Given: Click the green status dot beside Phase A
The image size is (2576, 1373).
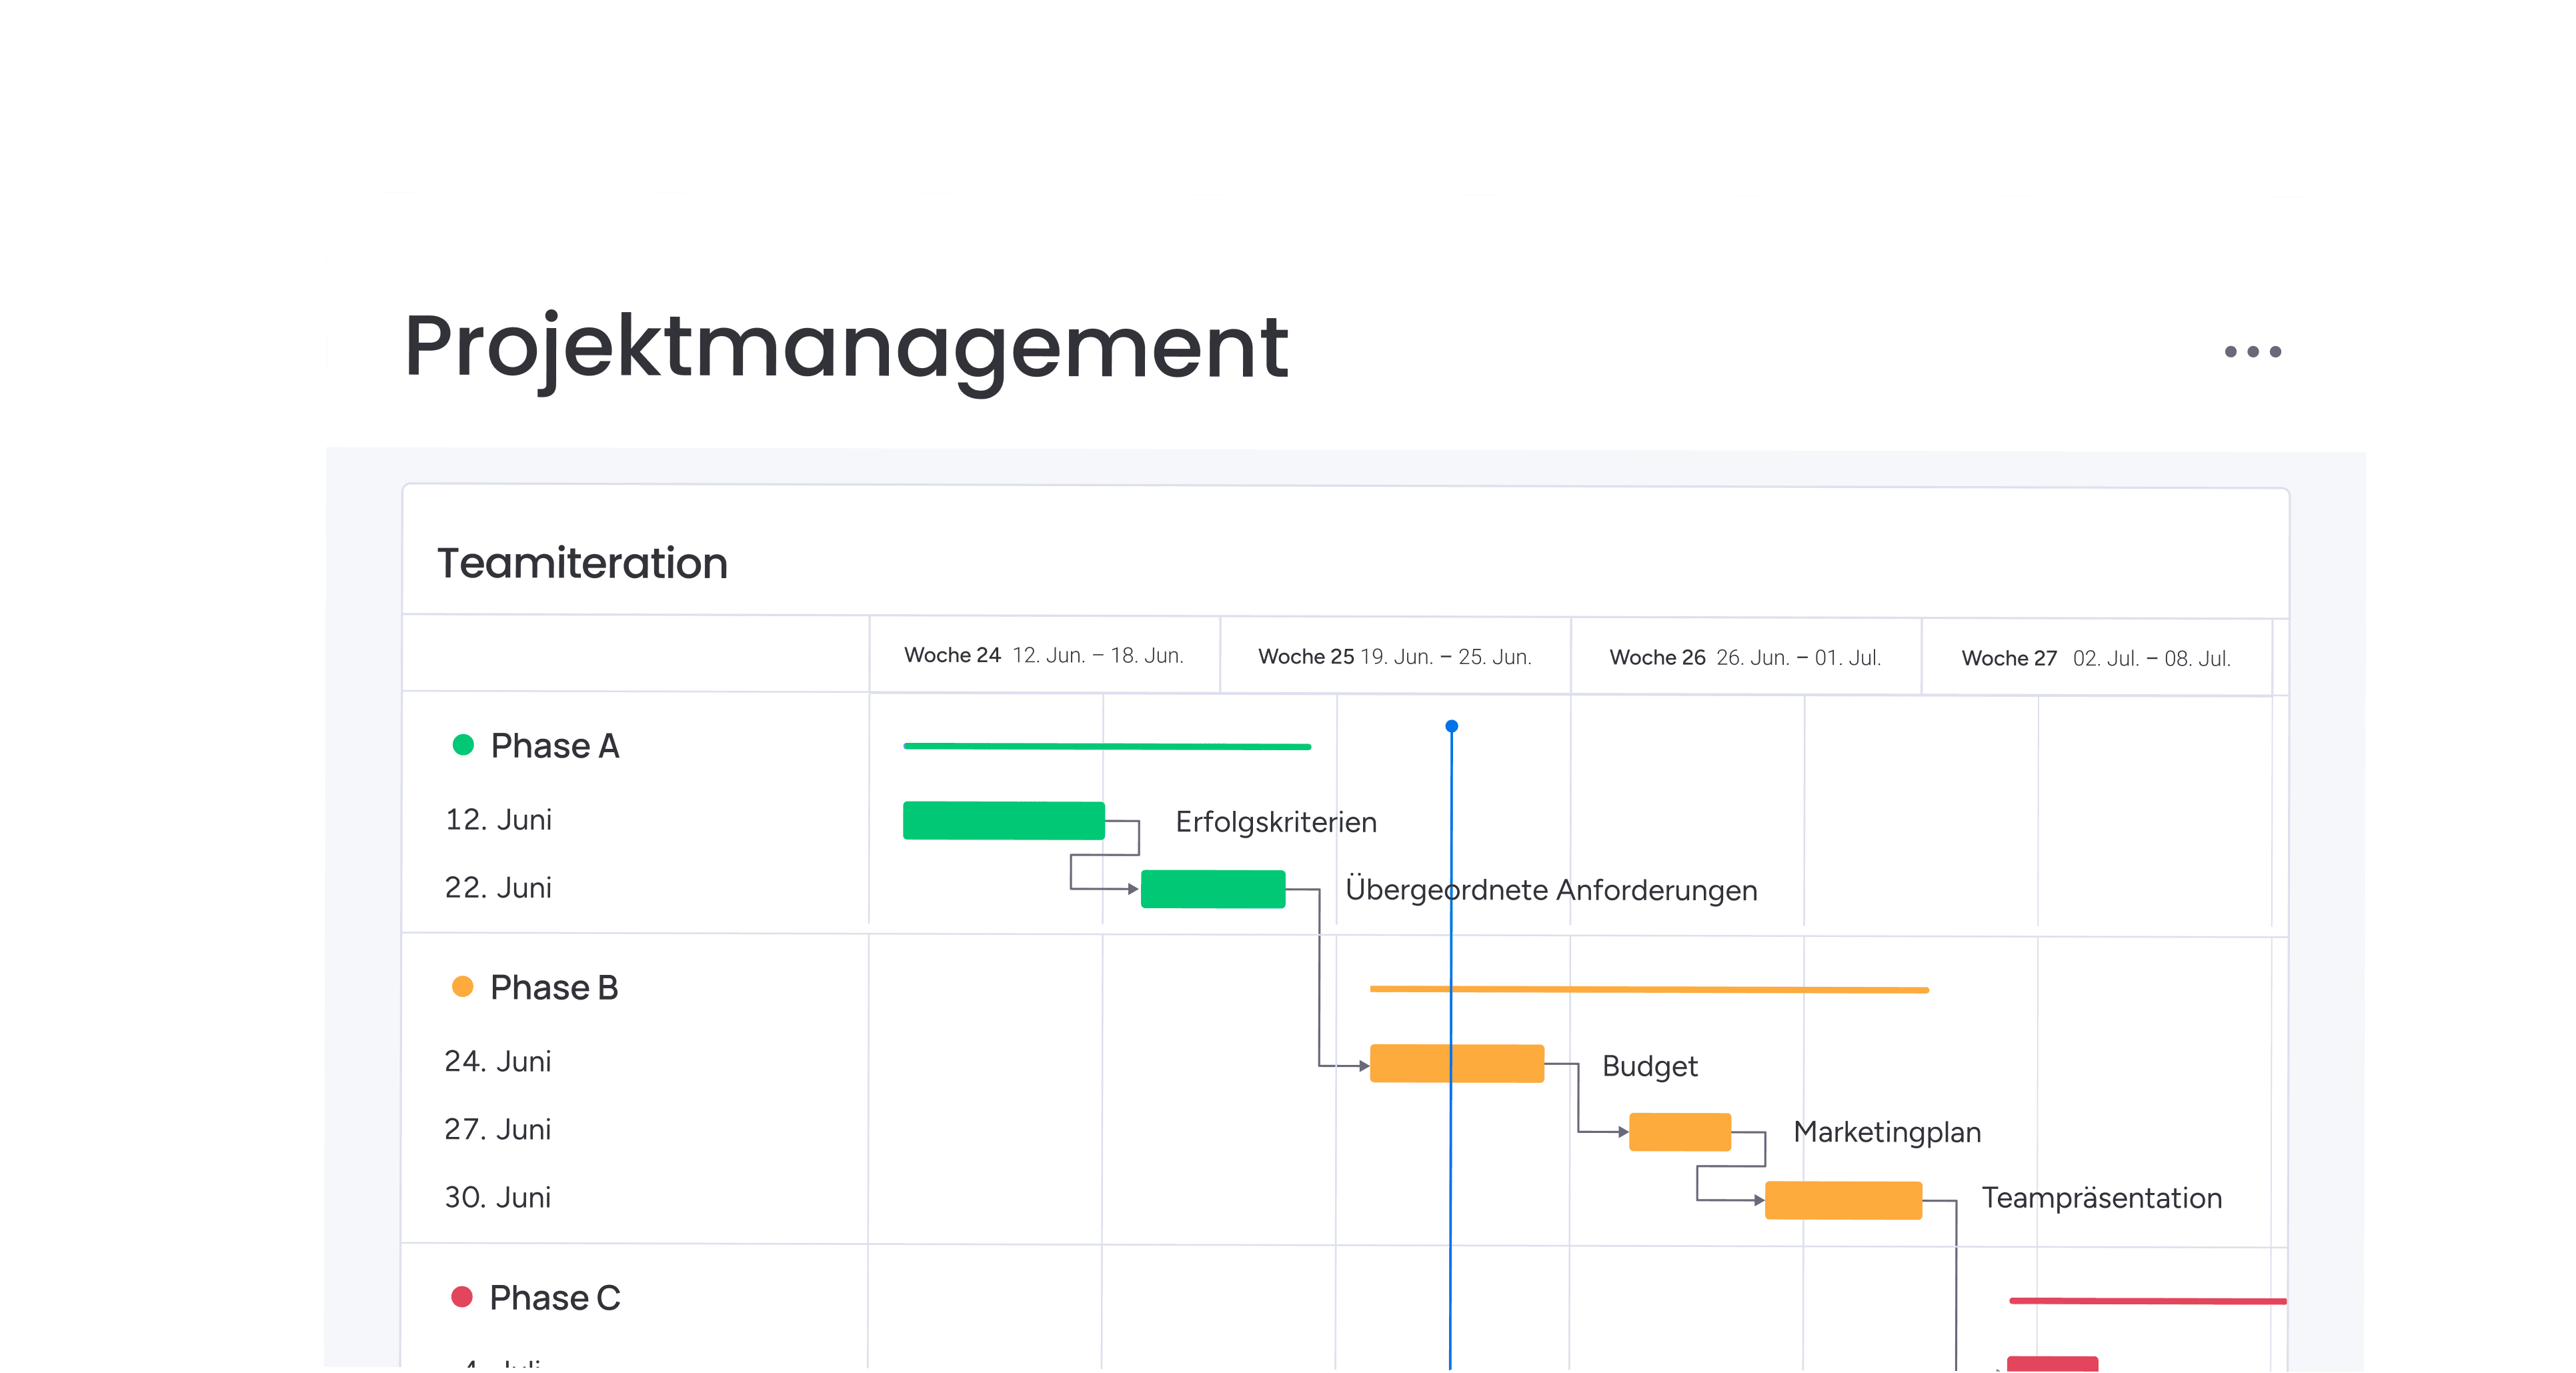Looking at the screenshot, I should (463, 746).
